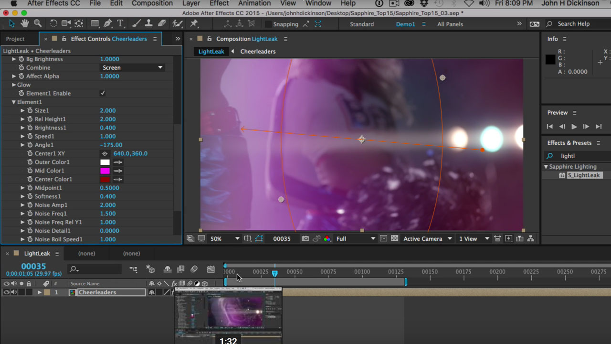Select the Hand tool
Image resolution: width=611 pixels, height=344 pixels.
coord(24,23)
